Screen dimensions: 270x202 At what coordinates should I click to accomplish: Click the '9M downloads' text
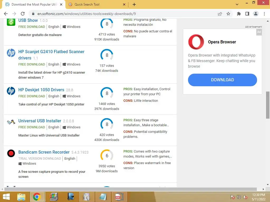click(107, 171)
